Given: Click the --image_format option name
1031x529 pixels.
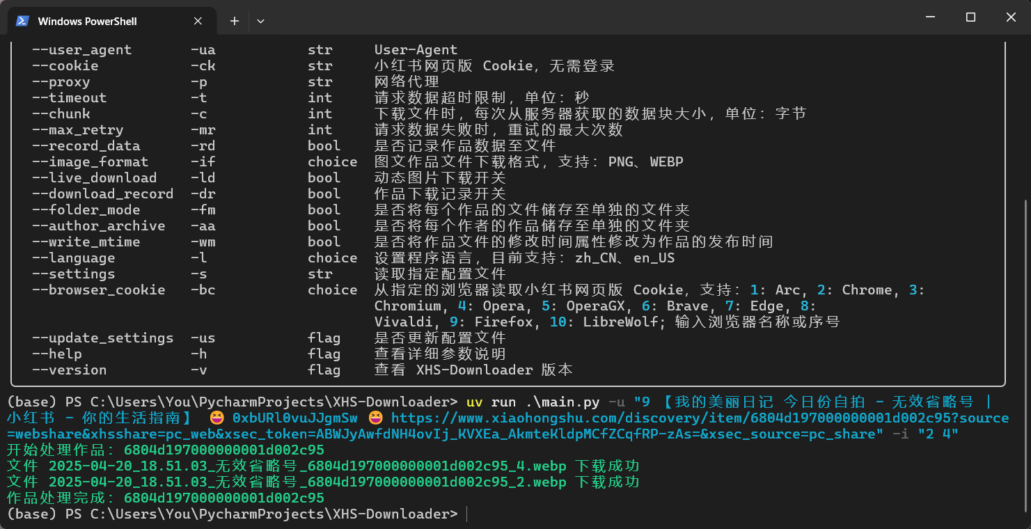Looking at the screenshot, I should click(90, 162).
